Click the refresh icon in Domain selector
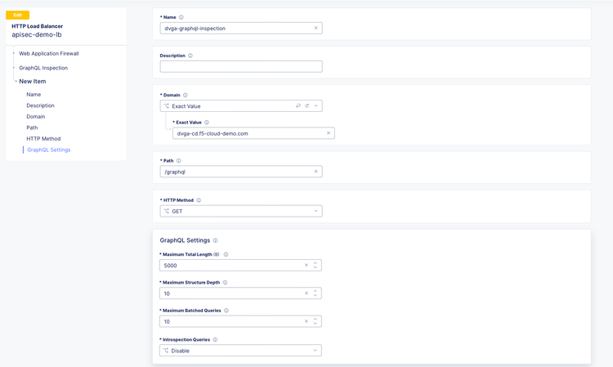Image resolution: width=613 pixels, height=367 pixels. pos(307,106)
